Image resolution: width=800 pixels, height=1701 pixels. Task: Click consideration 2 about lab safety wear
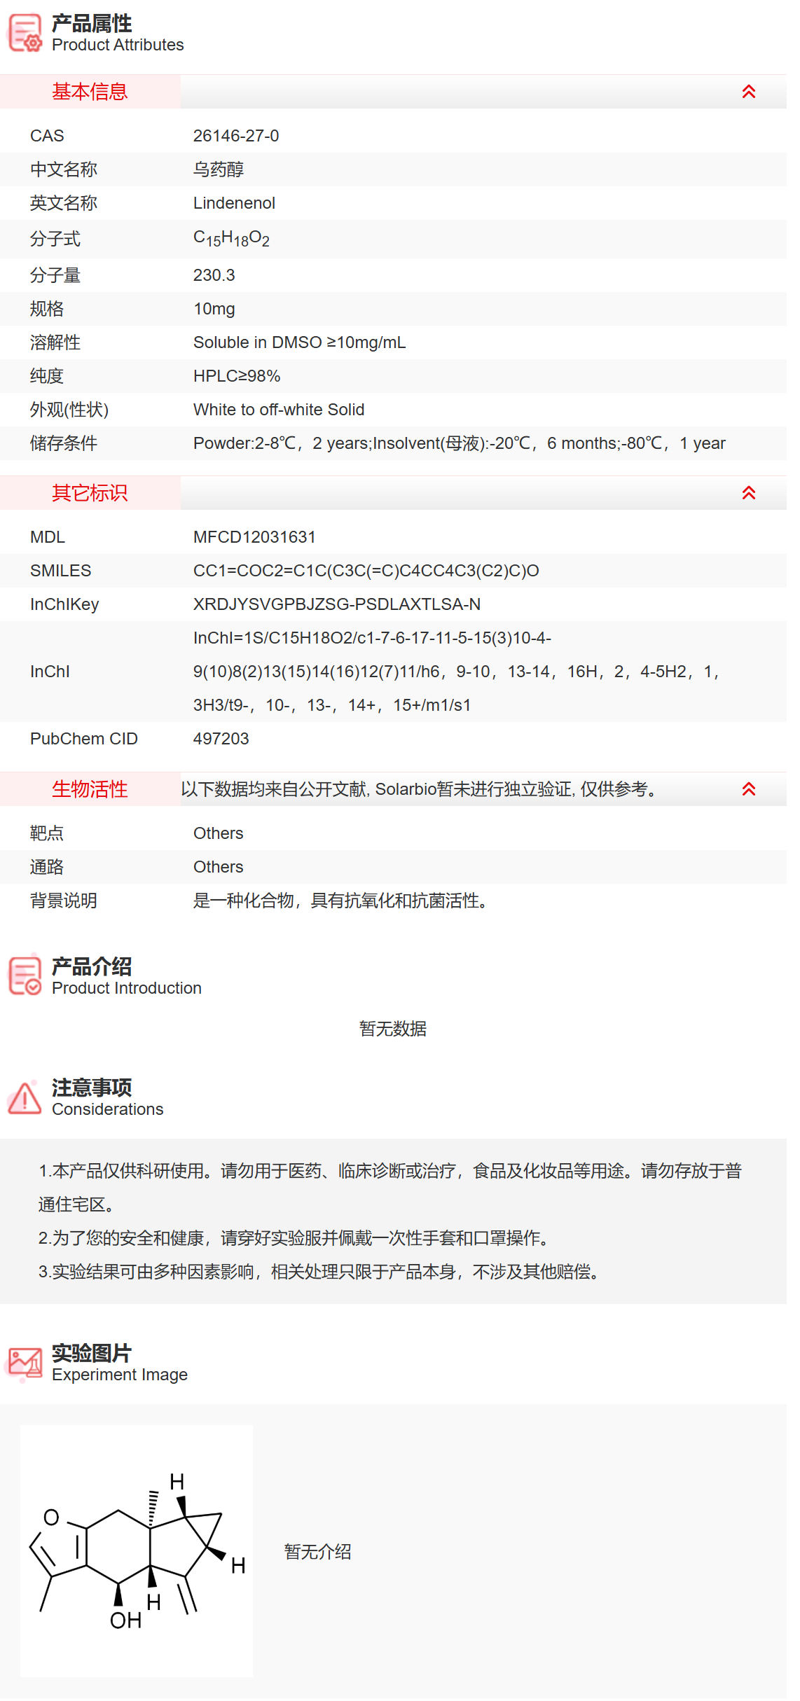293,1238
